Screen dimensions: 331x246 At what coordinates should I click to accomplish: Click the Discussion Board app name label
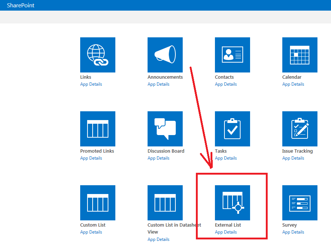pos(166,150)
